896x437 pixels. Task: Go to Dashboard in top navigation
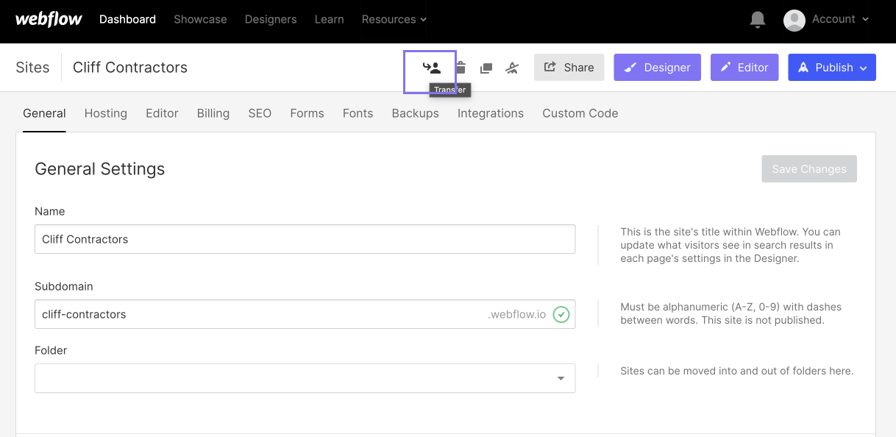click(128, 20)
